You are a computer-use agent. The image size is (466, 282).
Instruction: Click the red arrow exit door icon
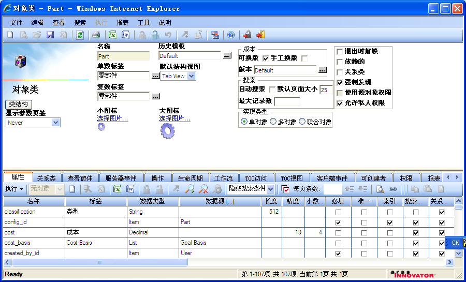coord(260,35)
